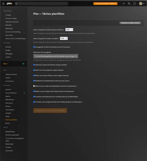Image resolution: width=147 pixels, height=161 pixels.
Task: Enable Mettre à jour toutes les bibliothèques
Action: pyautogui.click(x=34, y=86)
